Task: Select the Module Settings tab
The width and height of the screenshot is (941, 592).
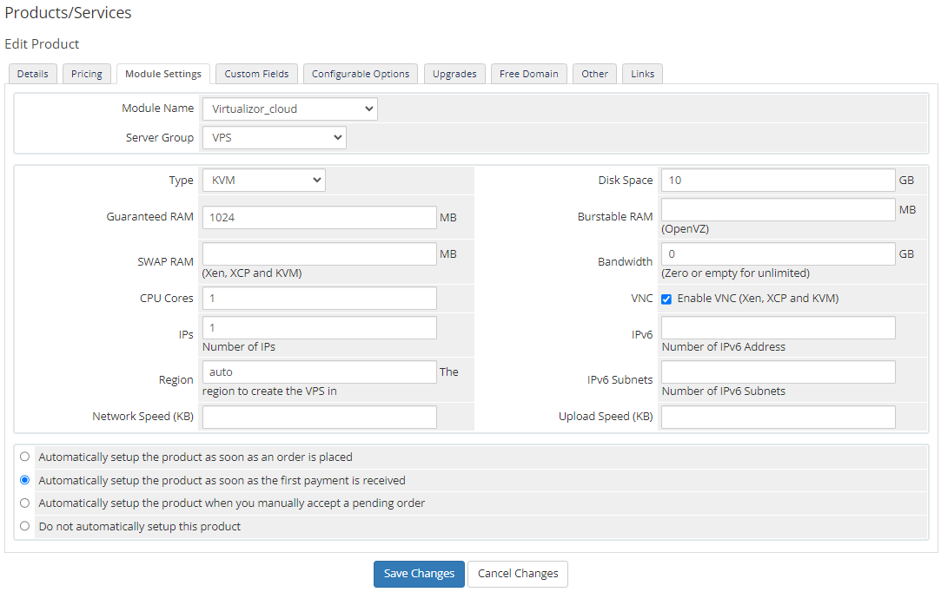Action: pyautogui.click(x=163, y=74)
